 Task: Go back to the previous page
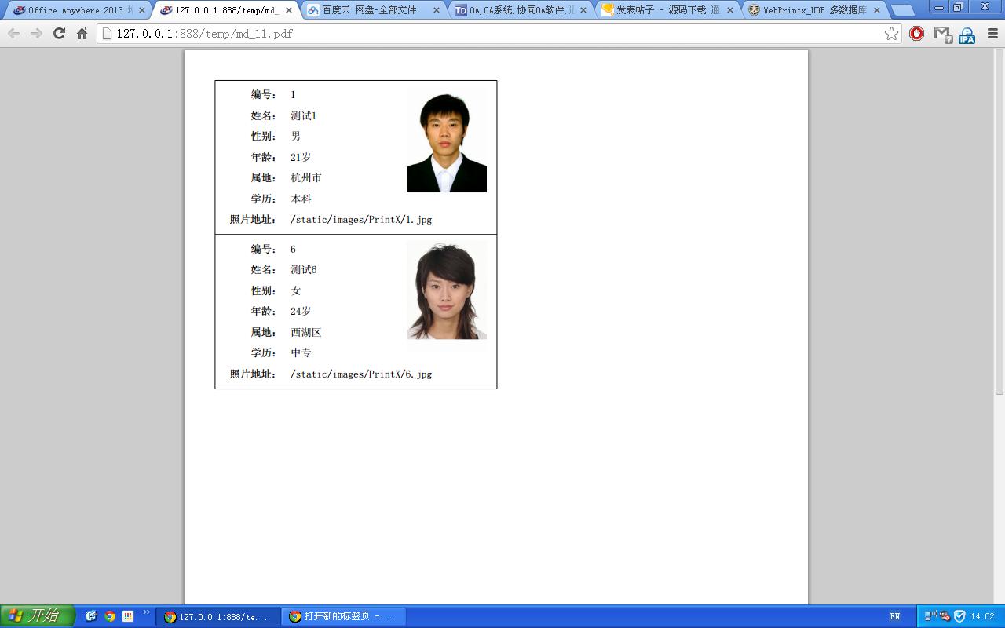(13, 34)
